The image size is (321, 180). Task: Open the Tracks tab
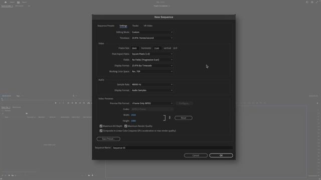coord(135,26)
